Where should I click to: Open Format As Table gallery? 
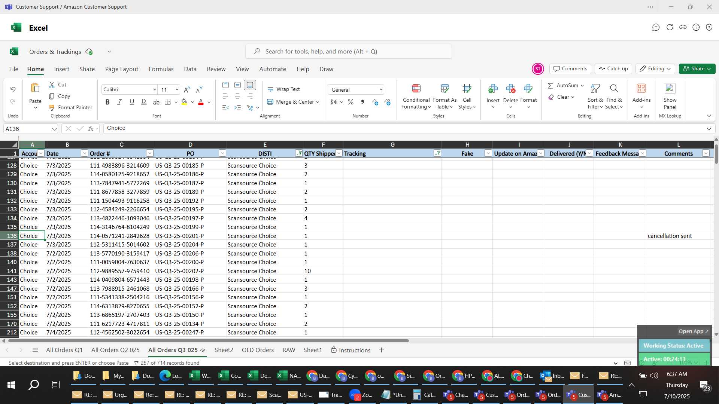(x=445, y=97)
